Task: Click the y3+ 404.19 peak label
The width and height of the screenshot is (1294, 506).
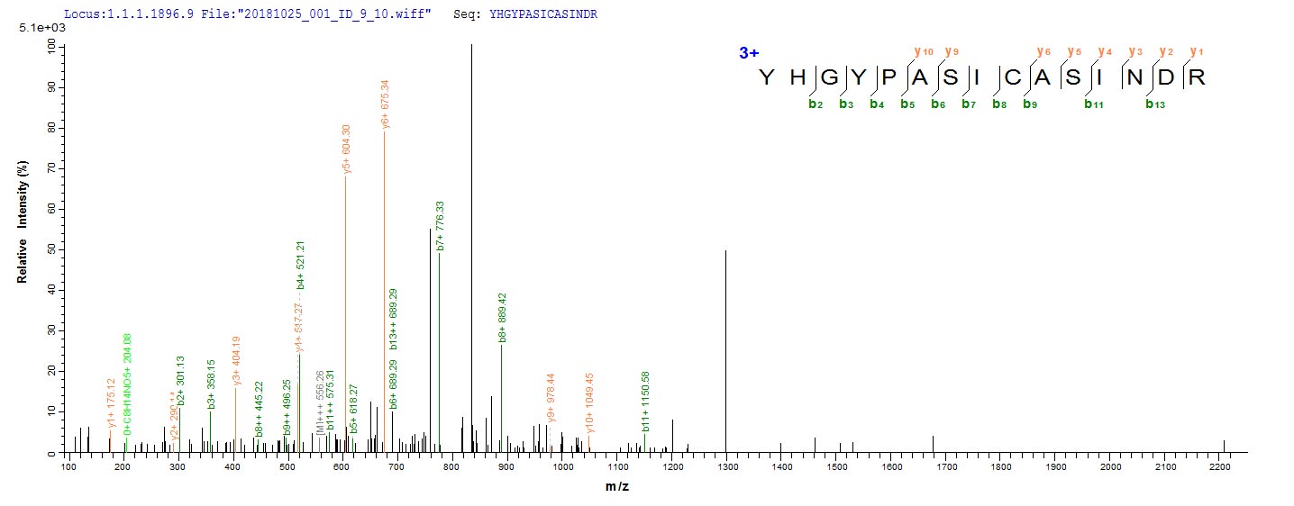Action: (236, 360)
